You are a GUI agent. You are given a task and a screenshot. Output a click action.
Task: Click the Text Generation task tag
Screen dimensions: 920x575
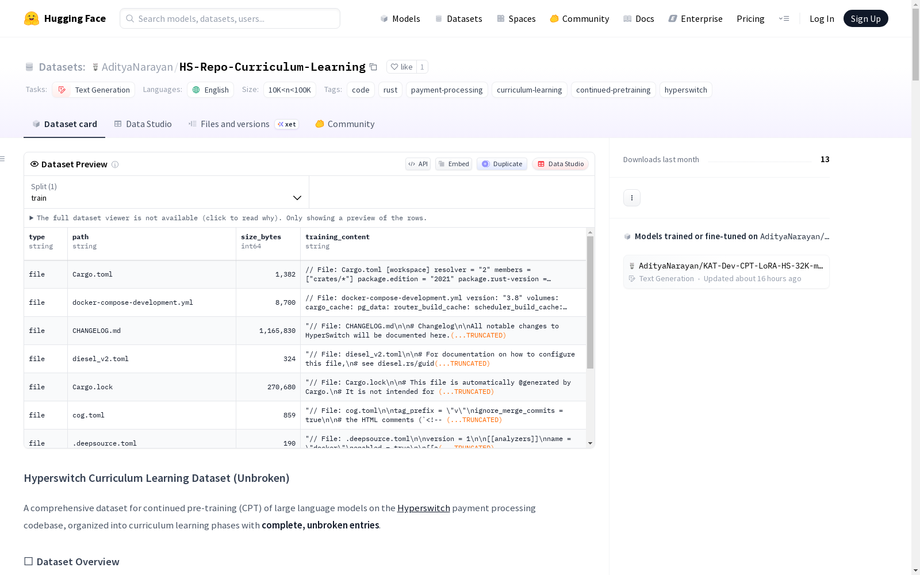coord(93,90)
